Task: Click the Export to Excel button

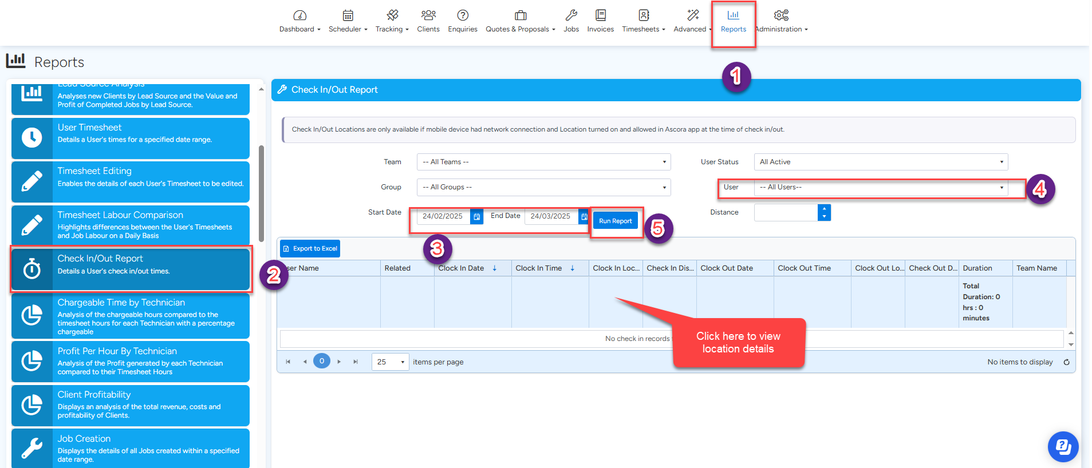Action: click(310, 249)
